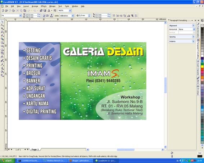Select the Pick tool in the toolbox

tap(2, 21)
